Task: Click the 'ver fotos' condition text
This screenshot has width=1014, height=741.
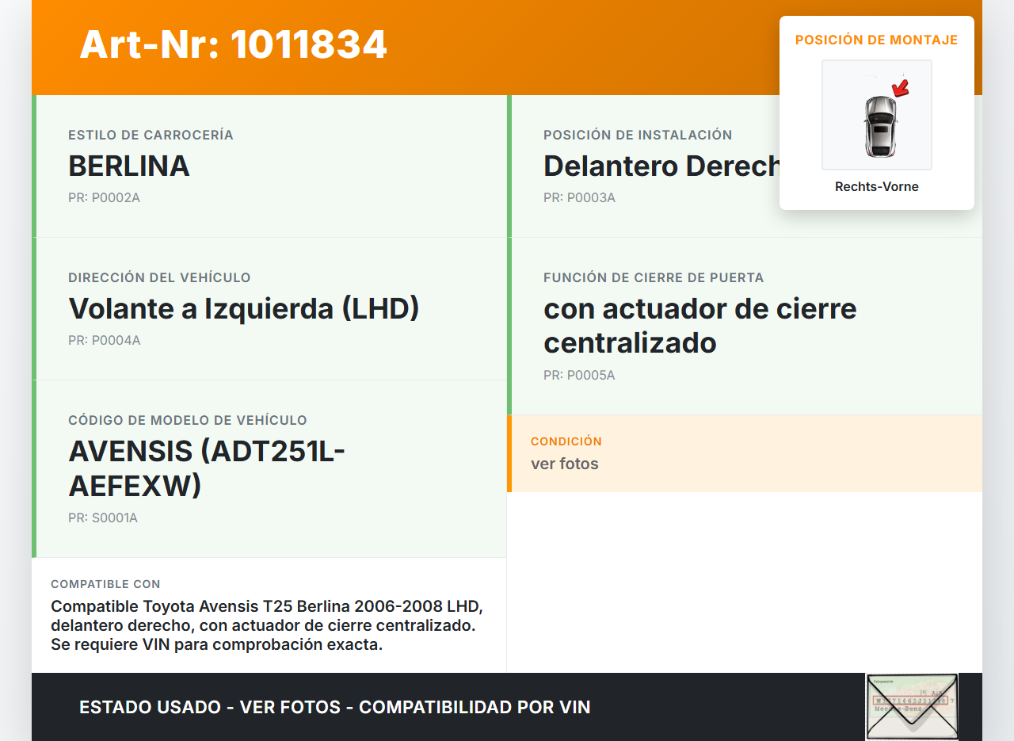Action: [x=565, y=464]
